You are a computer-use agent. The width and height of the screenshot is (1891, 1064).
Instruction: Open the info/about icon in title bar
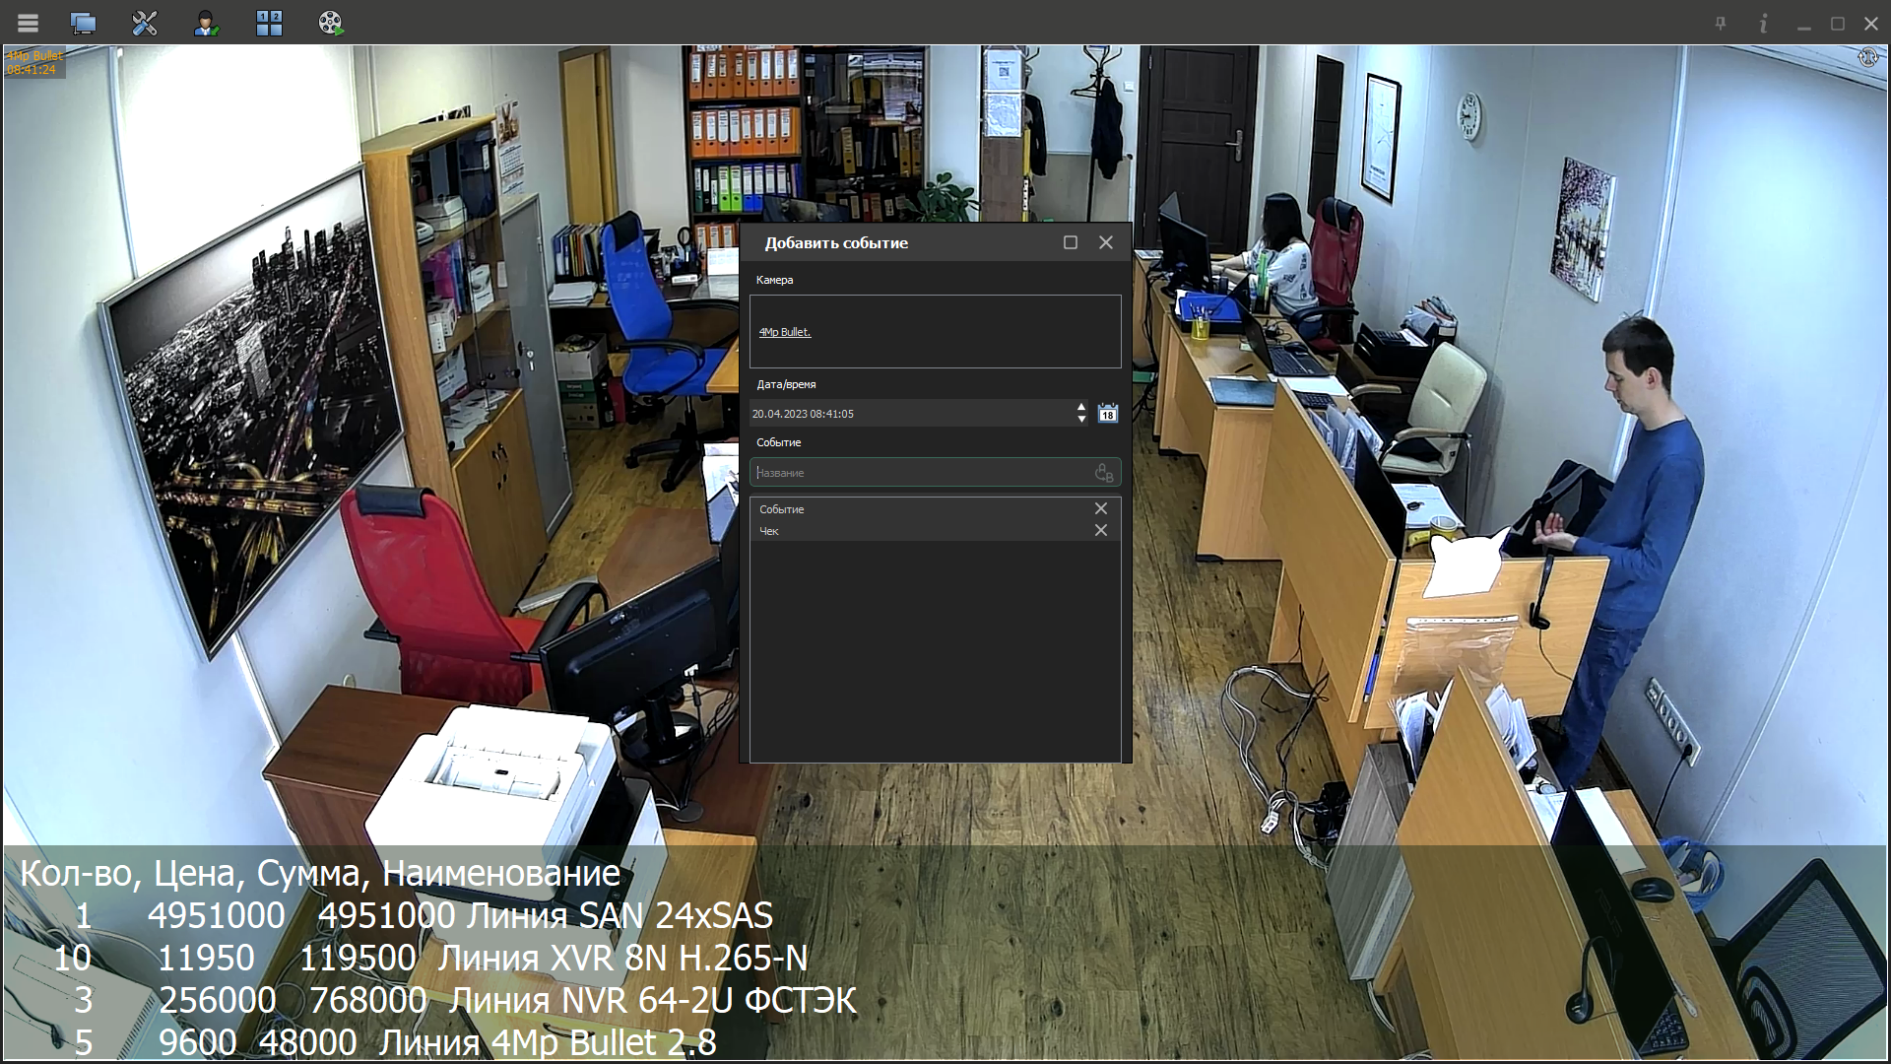click(x=1763, y=23)
